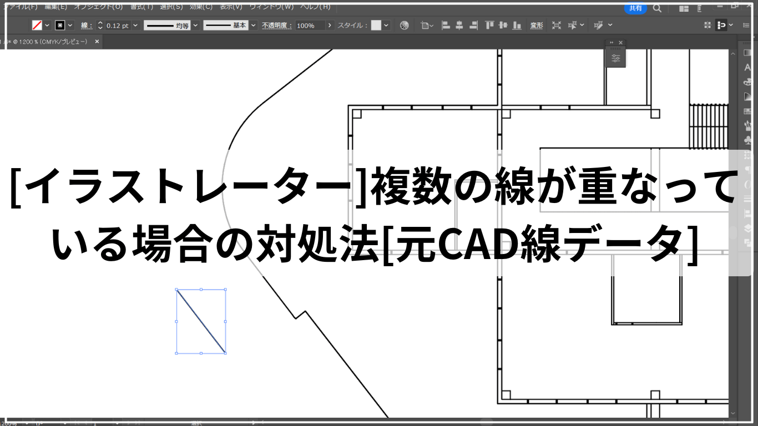
Task: Click the edit similar shapes pencil icon
Action: click(x=599, y=25)
